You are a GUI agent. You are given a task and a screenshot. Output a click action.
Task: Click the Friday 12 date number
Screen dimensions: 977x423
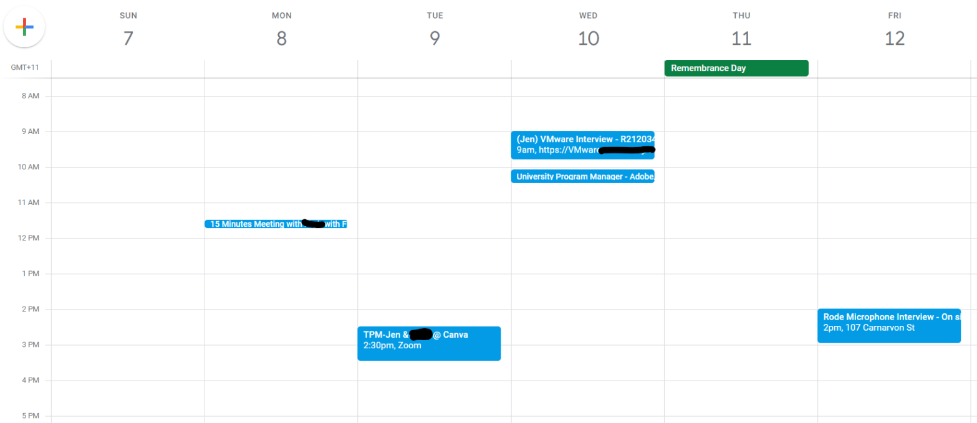tap(894, 39)
